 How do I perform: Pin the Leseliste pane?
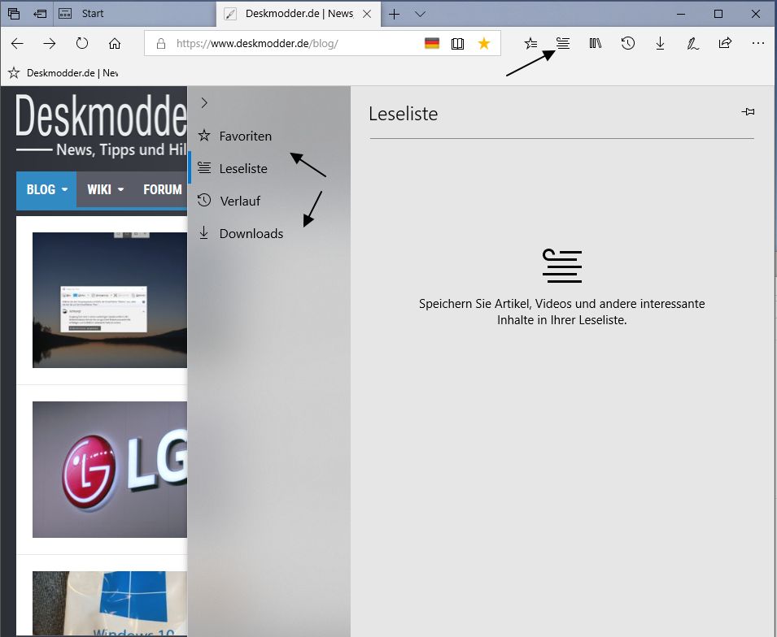point(749,112)
